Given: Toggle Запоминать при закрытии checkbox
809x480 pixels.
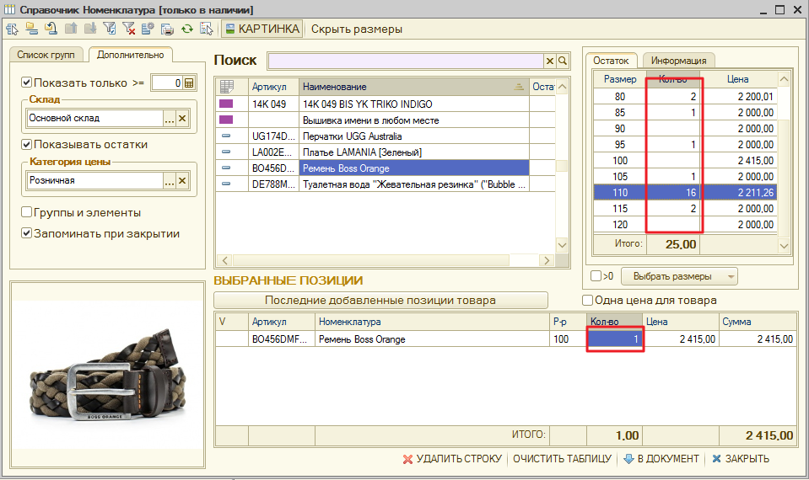Looking at the screenshot, I should pyautogui.click(x=26, y=233).
